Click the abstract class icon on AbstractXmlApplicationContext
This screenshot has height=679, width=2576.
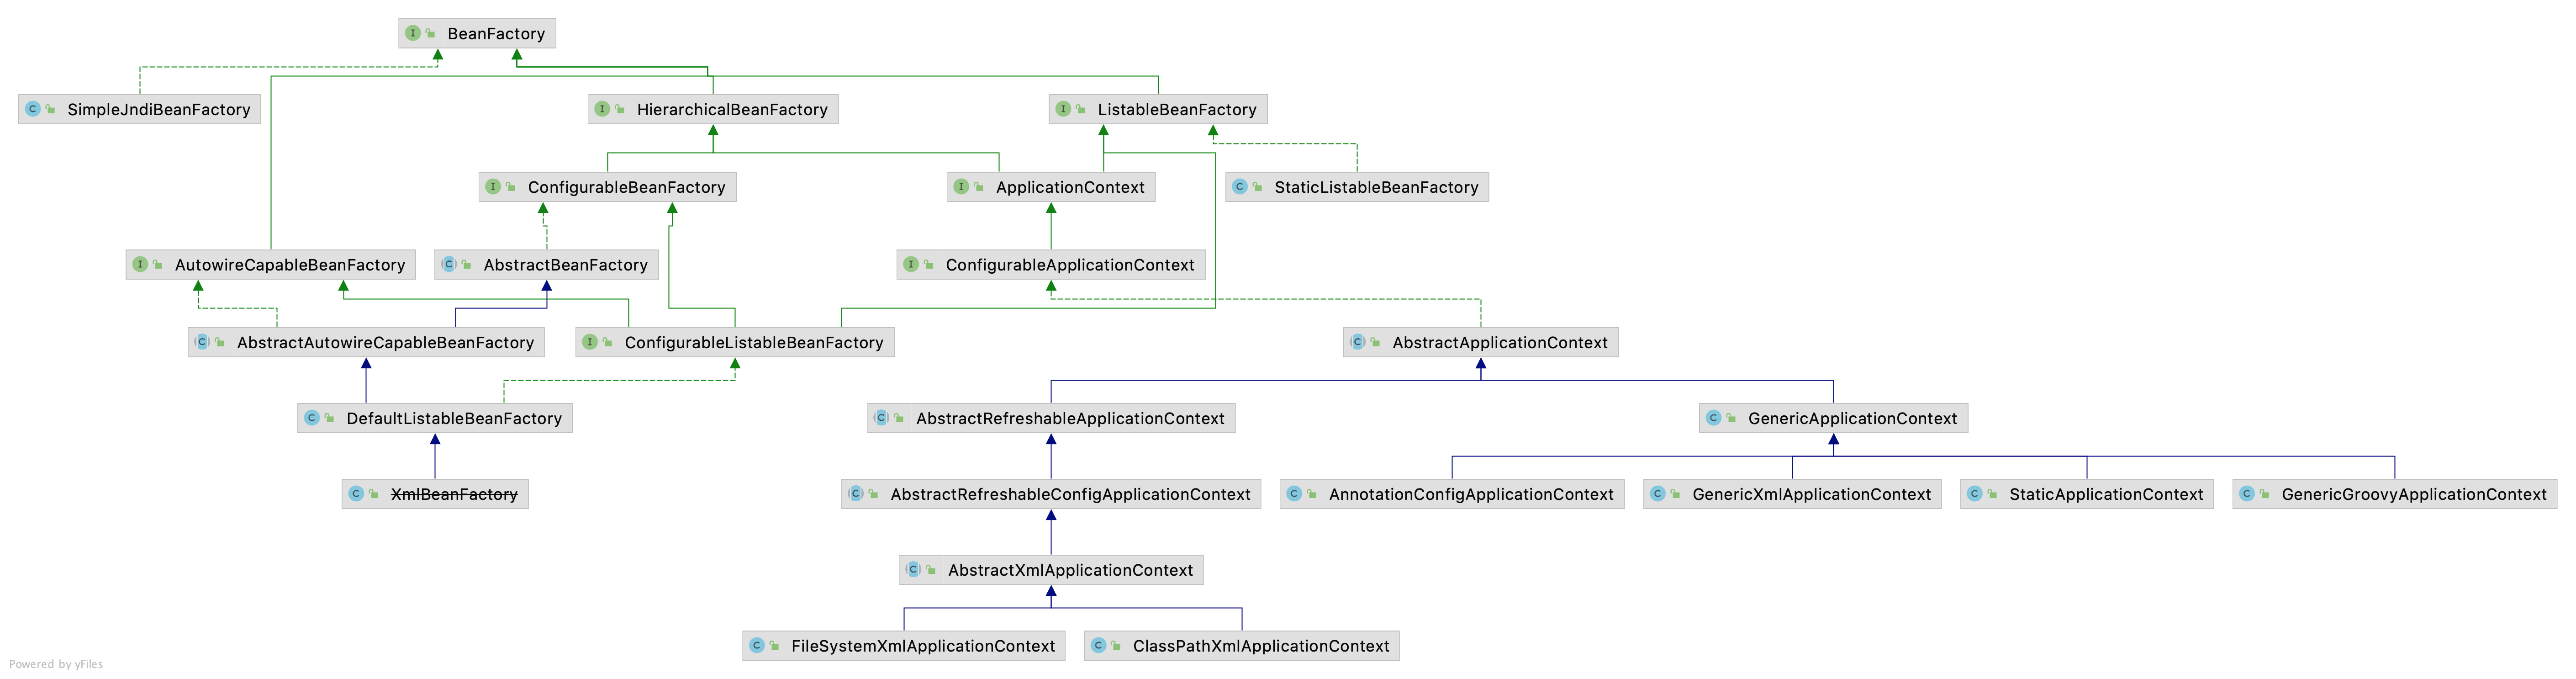[x=913, y=570]
